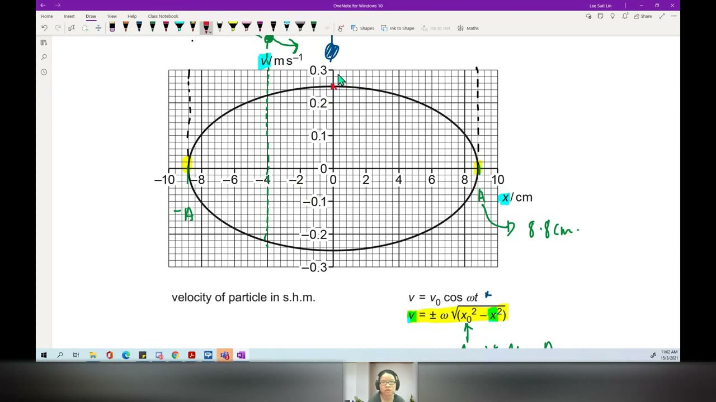The image size is (716, 402).
Task: Toggle Draw with Touch
Action: point(340,28)
